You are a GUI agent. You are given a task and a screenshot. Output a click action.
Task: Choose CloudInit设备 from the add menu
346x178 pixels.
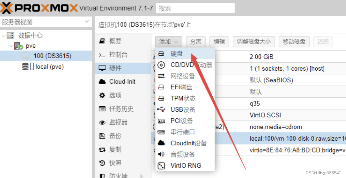pyautogui.click(x=185, y=143)
